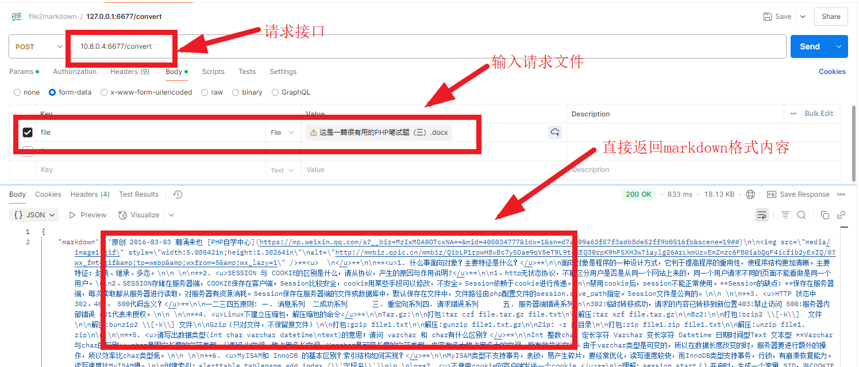Select the GraphQL body type
859x367 pixels.
(275, 92)
